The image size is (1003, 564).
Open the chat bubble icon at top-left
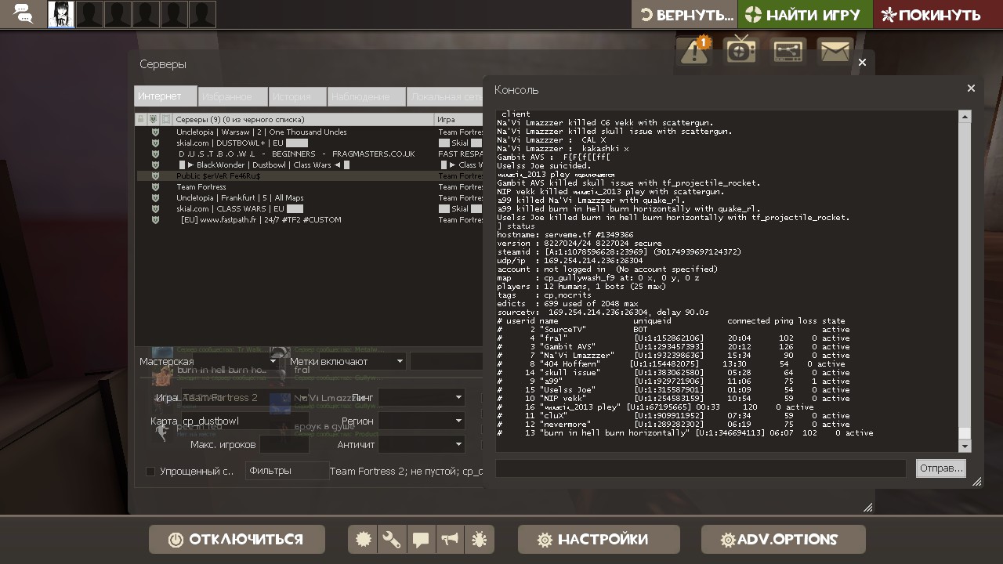[x=24, y=15]
